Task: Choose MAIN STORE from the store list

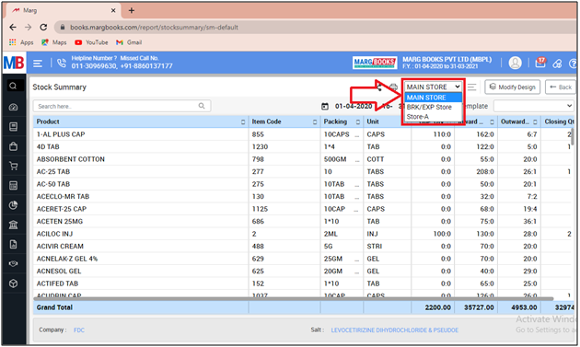Action: coord(433,98)
